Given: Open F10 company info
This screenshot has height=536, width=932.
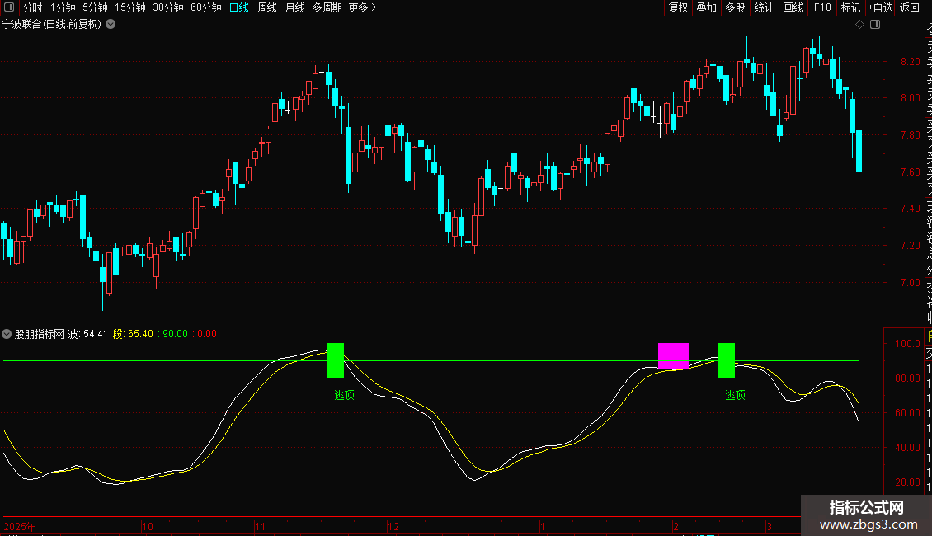Looking at the screenshot, I should tap(822, 7).
